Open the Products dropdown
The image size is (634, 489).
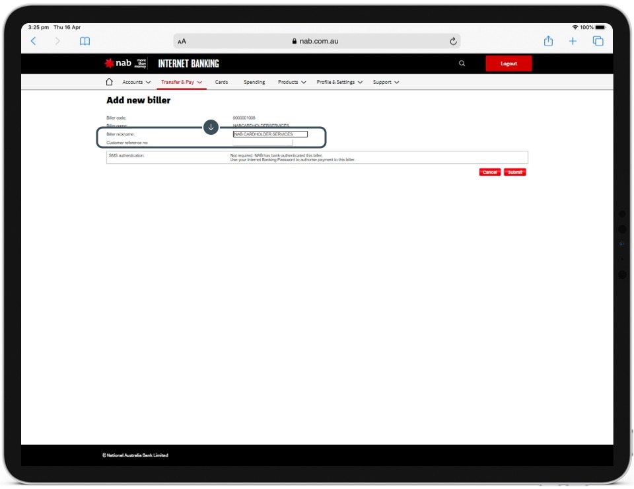click(292, 82)
